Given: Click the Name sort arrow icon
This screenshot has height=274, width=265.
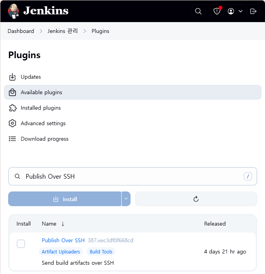Looking at the screenshot, I should (63, 224).
